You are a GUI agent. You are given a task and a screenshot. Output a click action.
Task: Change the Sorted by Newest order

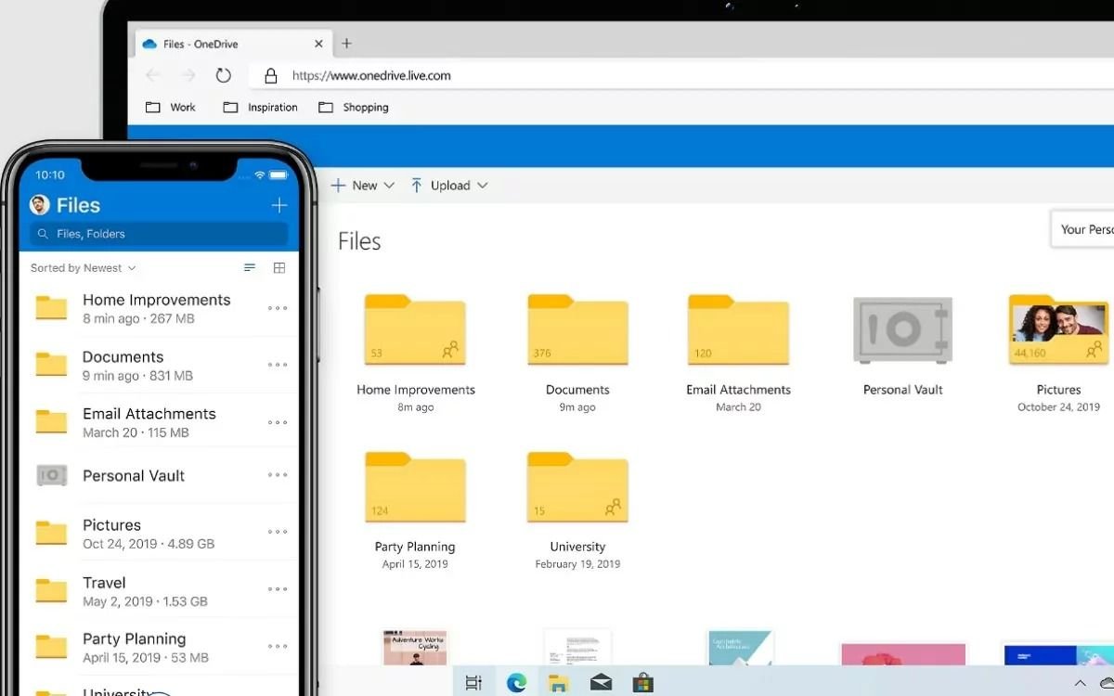point(82,267)
